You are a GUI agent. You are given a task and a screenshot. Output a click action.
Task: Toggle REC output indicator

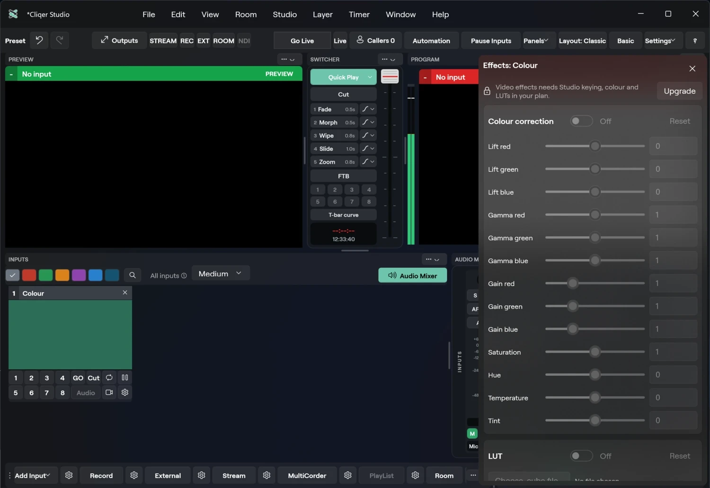(187, 41)
